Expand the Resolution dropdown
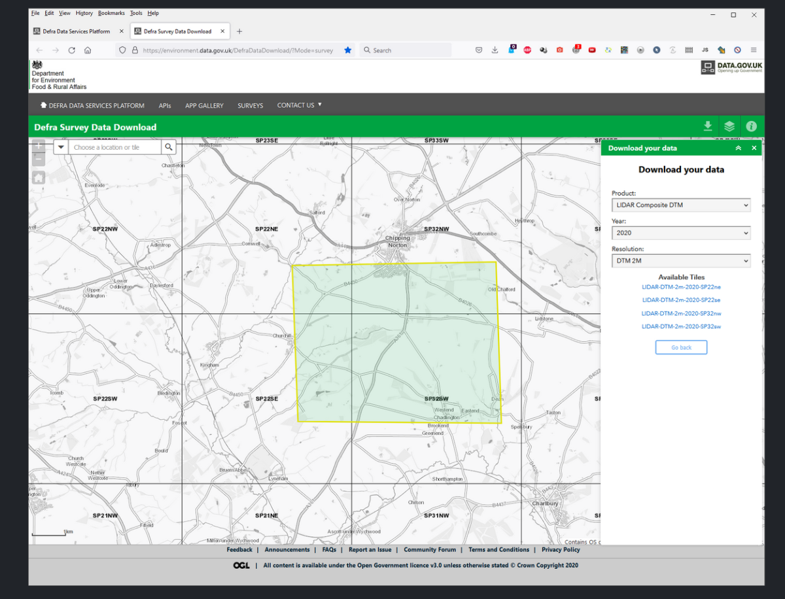 [681, 261]
